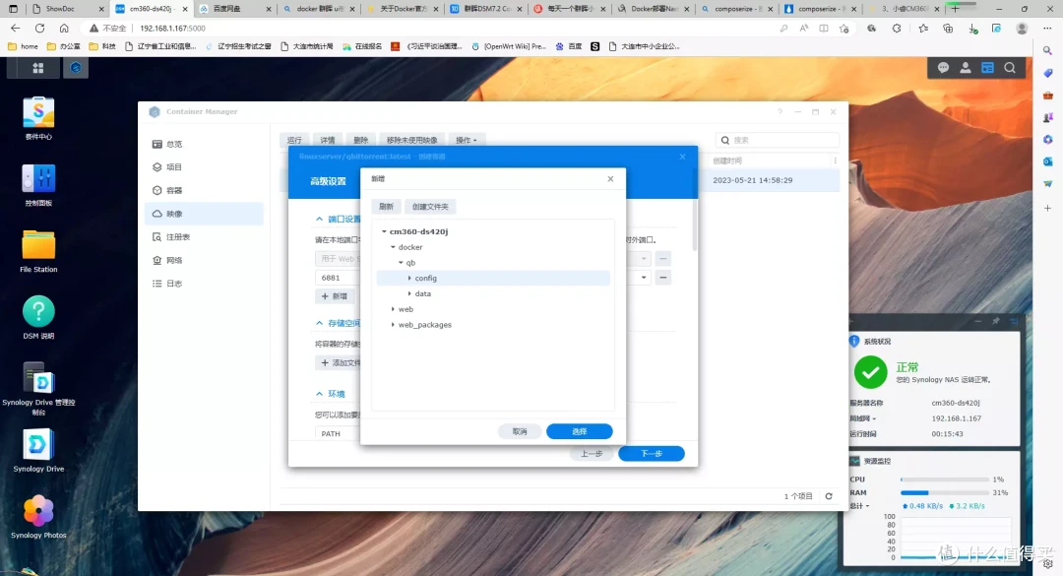
Task: Collapse the cm360-ds420j tree root
Action: click(x=384, y=231)
